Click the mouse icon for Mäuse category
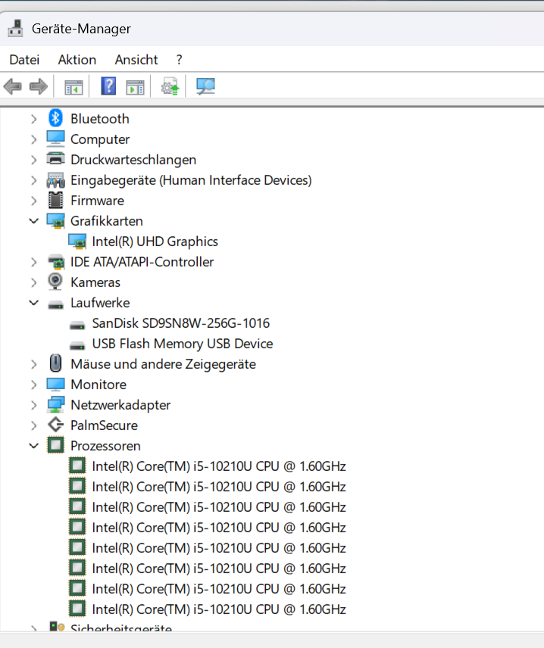 (55, 363)
